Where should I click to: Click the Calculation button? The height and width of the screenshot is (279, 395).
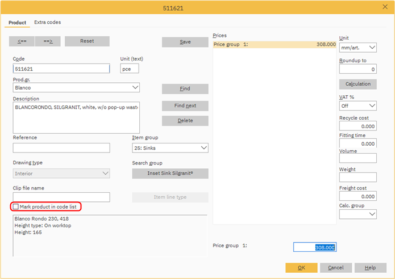pyautogui.click(x=357, y=84)
